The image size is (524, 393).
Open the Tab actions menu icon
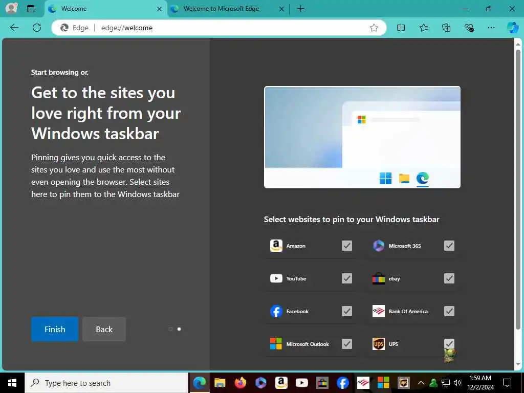[30, 9]
